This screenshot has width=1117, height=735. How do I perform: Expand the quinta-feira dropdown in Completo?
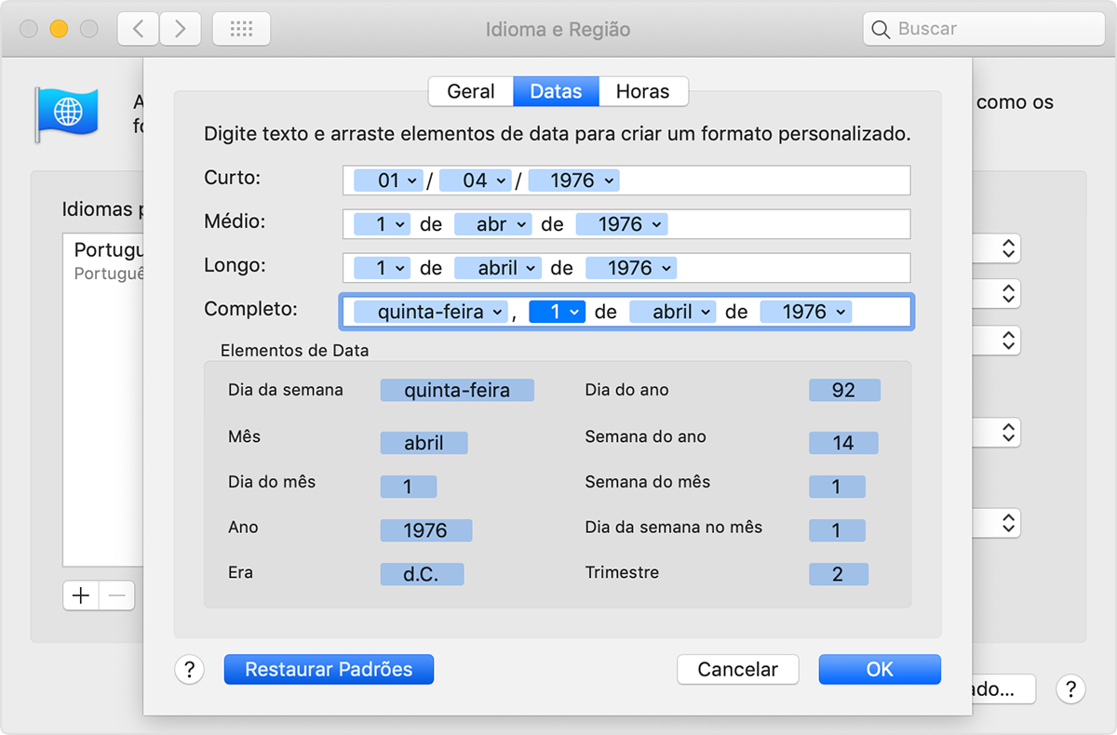pyautogui.click(x=430, y=313)
